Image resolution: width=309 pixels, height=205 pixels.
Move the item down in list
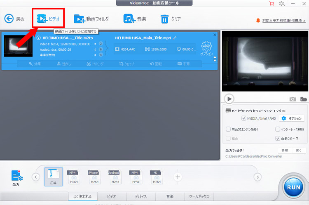point(215,61)
